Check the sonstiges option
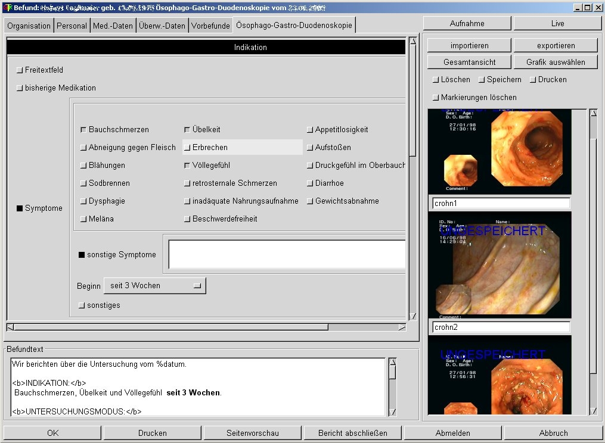The width and height of the screenshot is (605, 443). click(82, 305)
